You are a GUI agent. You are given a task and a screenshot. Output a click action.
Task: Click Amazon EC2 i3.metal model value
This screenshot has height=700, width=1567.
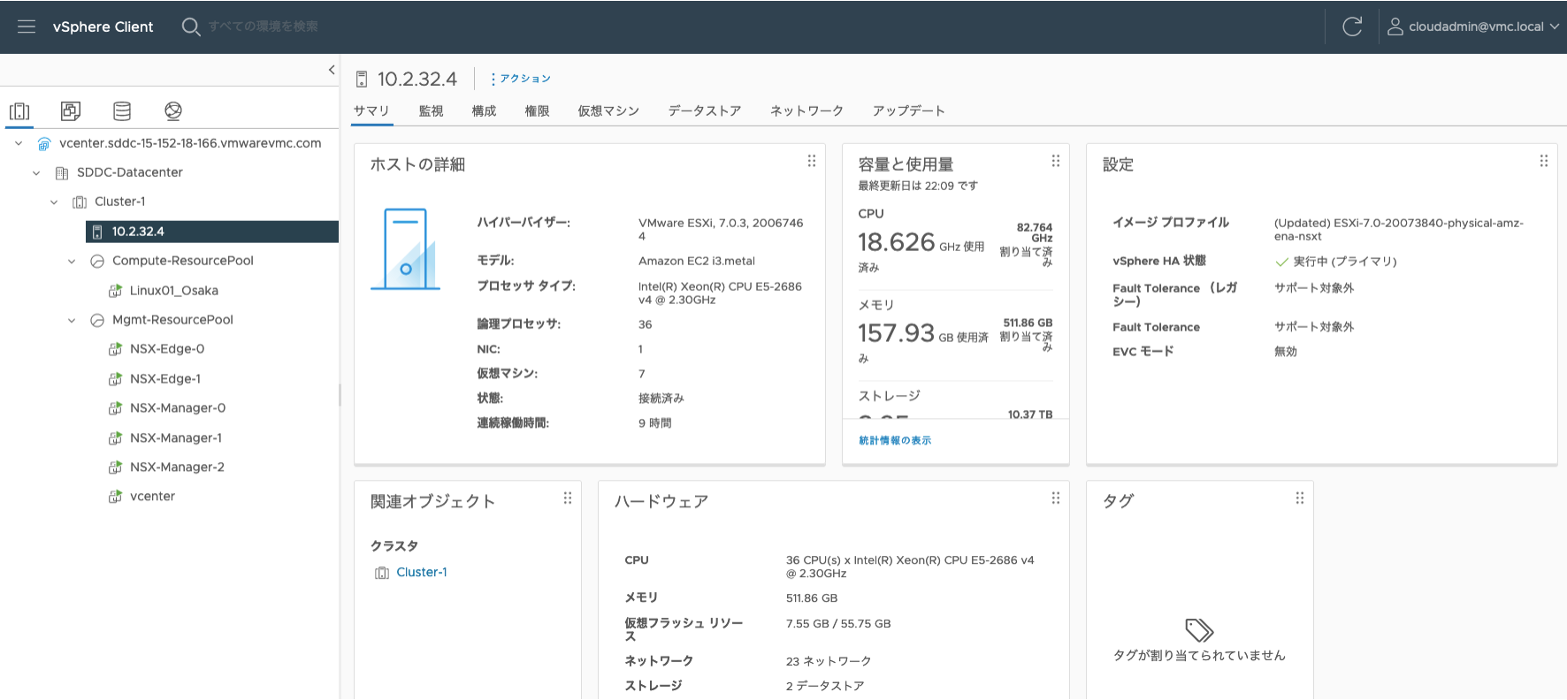point(697,261)
